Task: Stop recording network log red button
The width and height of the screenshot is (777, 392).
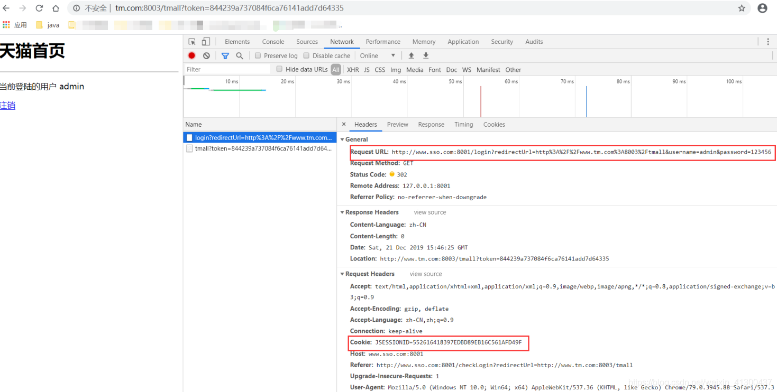Action: coord(191,55)
